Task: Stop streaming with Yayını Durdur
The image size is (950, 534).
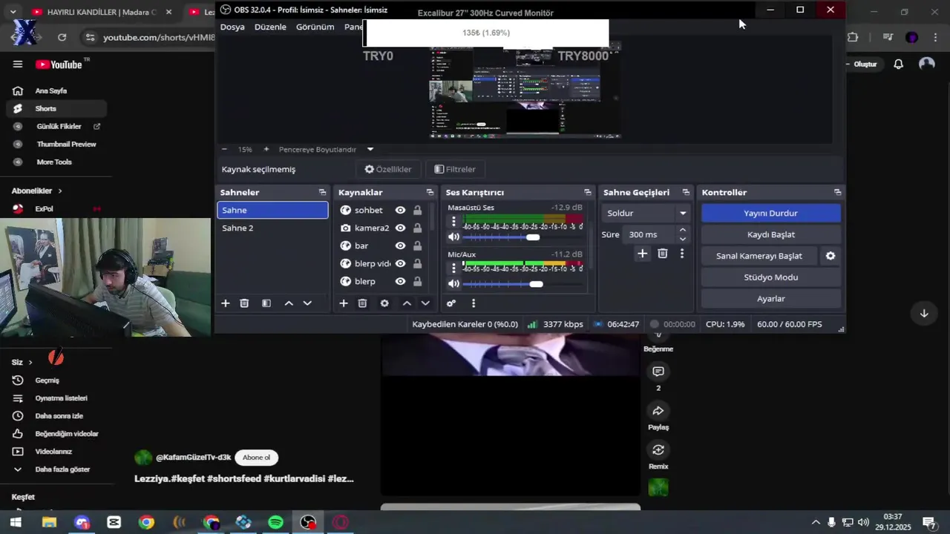Action: [771, 213]
